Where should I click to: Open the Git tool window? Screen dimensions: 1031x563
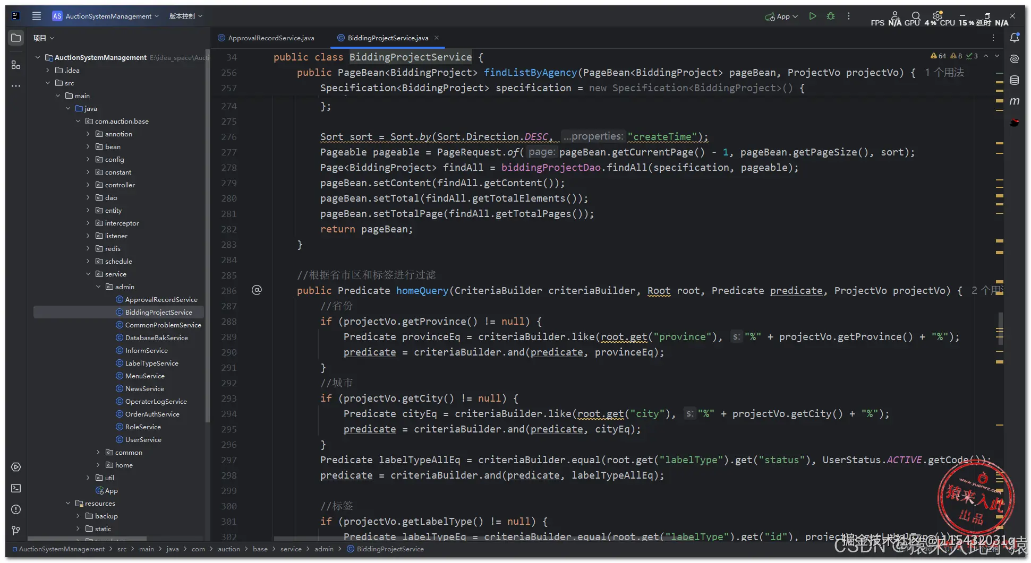16,530
